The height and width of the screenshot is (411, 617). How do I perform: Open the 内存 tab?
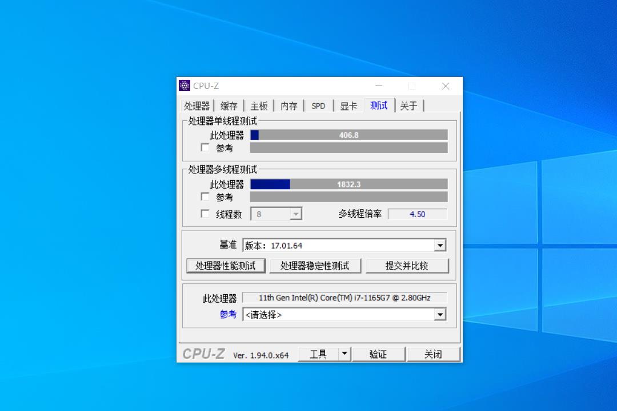pyautogui.click(x=289, y=105)
